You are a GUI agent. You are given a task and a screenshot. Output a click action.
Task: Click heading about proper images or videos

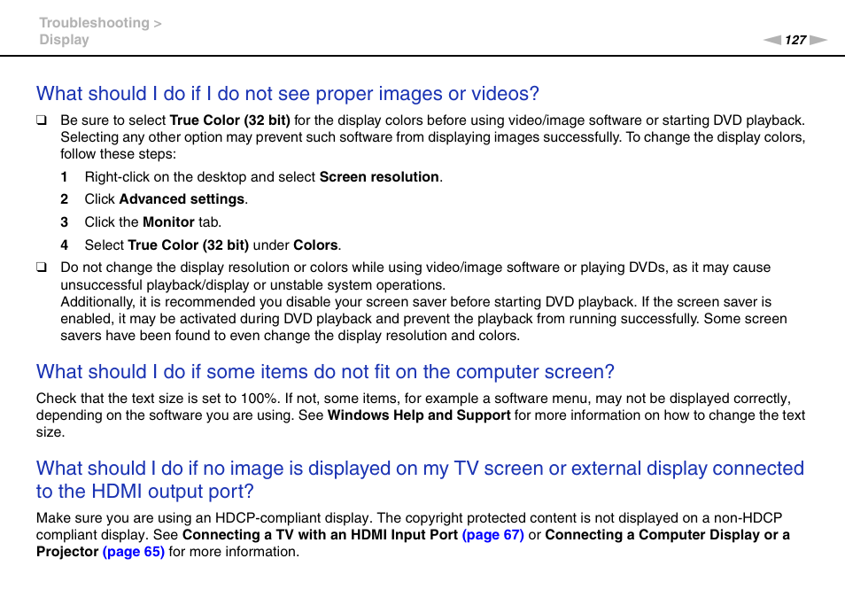tap(288, 94)
